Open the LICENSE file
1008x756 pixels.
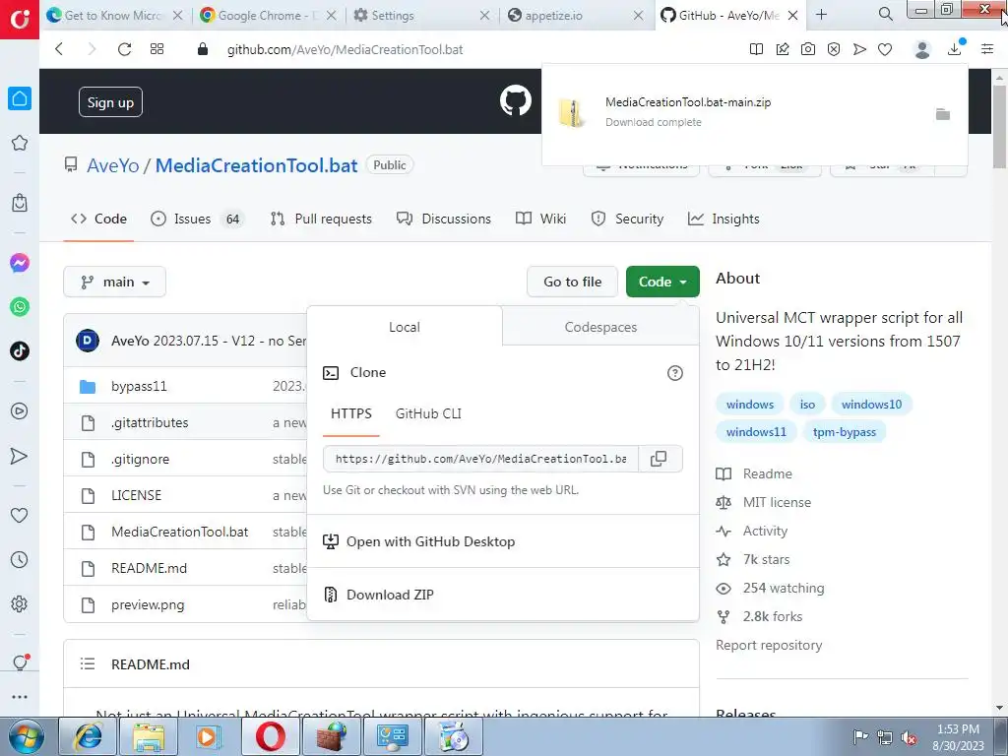pos(136,496)
